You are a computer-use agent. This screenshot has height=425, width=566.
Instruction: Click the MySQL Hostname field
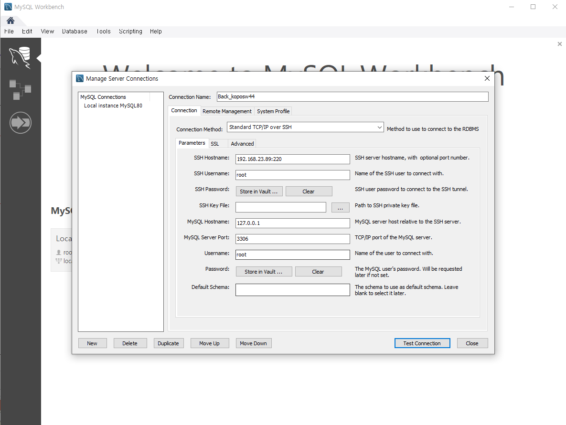click(292, 223)
